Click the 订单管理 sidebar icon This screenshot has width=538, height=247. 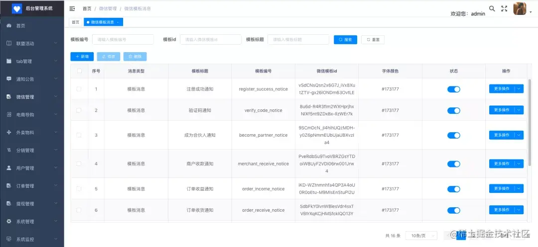9,186
